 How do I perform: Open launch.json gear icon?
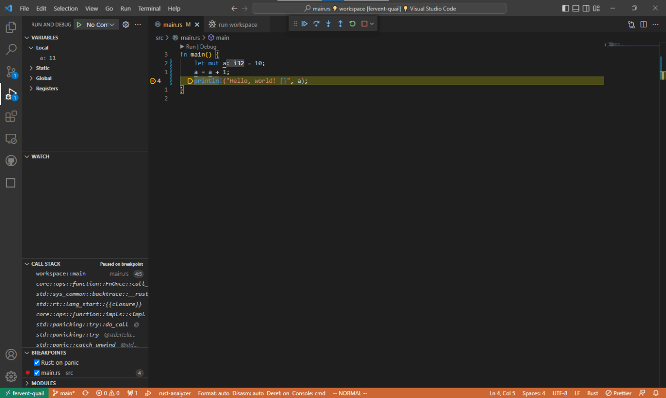pyautogui.click(x=126, y=25)
